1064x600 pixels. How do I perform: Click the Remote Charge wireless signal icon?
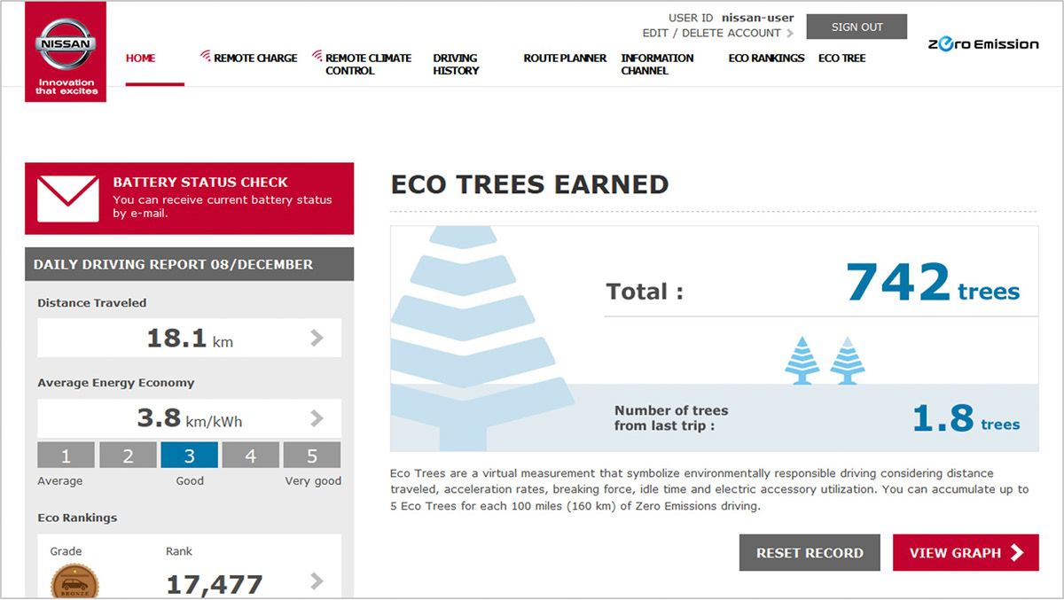coord(205,57)
